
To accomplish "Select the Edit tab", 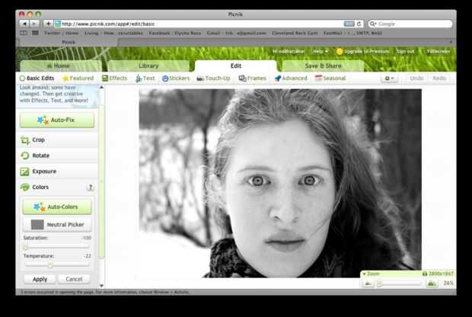I will click(x=236, y=66).
